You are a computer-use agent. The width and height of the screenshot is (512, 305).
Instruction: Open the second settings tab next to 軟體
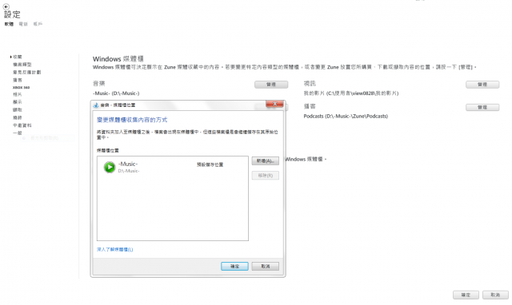(23, 24)
